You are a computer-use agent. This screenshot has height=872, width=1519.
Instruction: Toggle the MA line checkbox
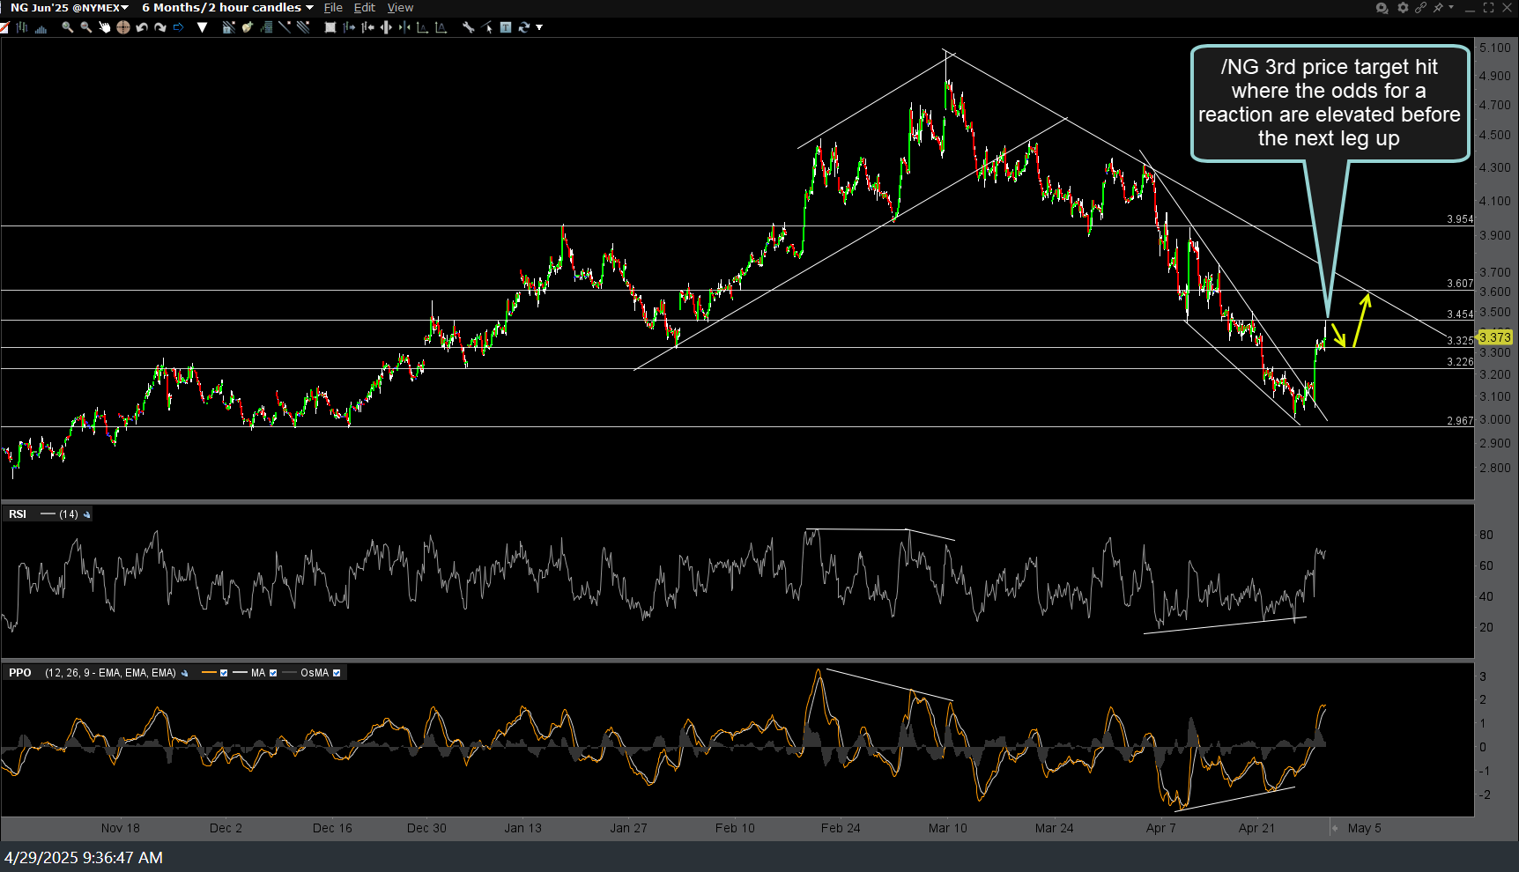point(273,673)
